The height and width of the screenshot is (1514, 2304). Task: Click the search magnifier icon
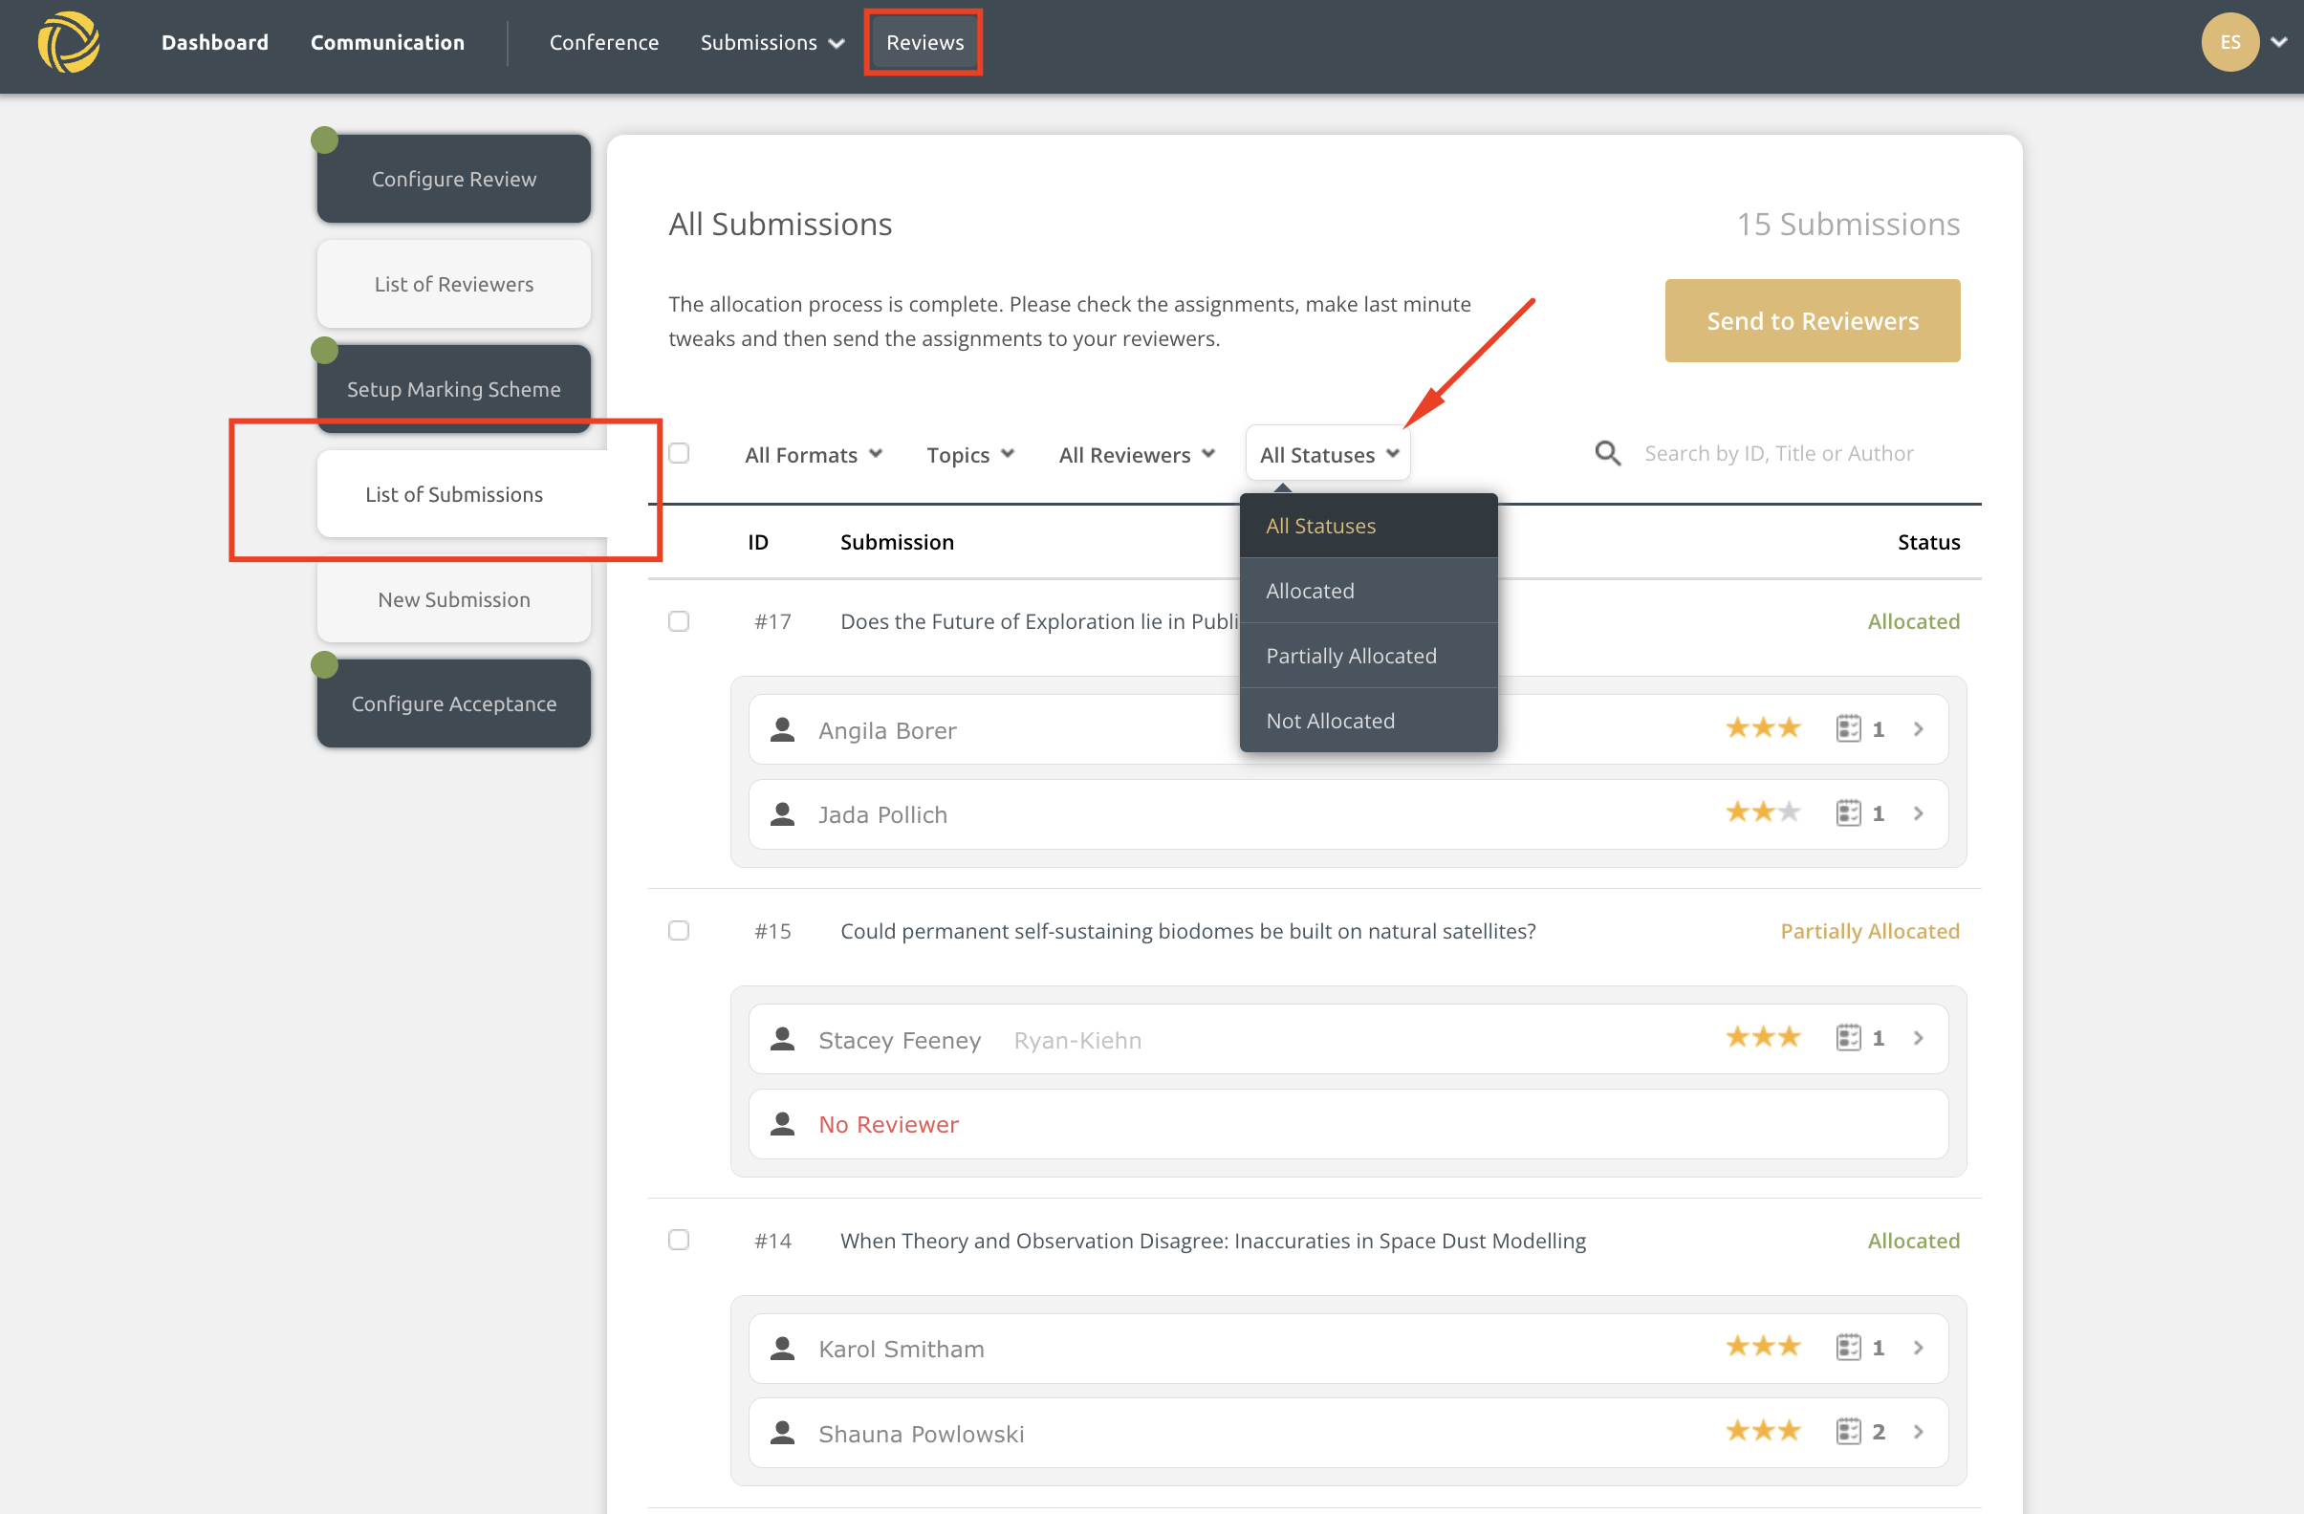point(1607,453)
